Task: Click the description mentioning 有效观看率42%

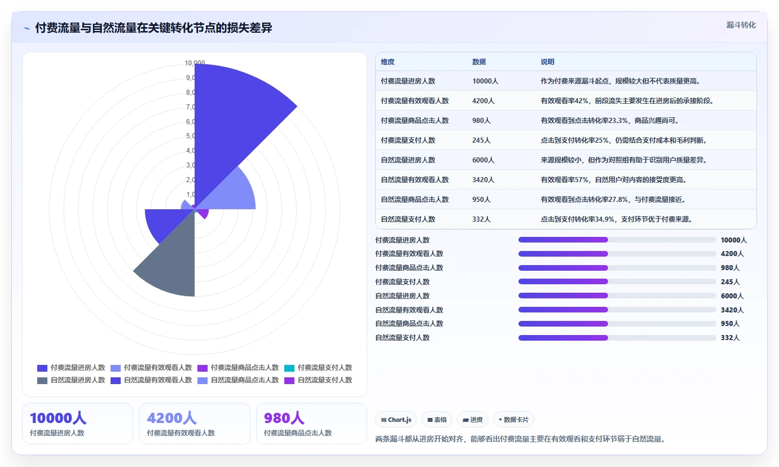Action: tap(627, 101)
